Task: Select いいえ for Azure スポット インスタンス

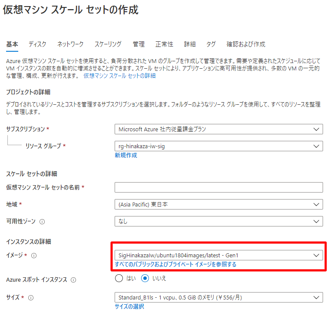Action: click(145, 278)
